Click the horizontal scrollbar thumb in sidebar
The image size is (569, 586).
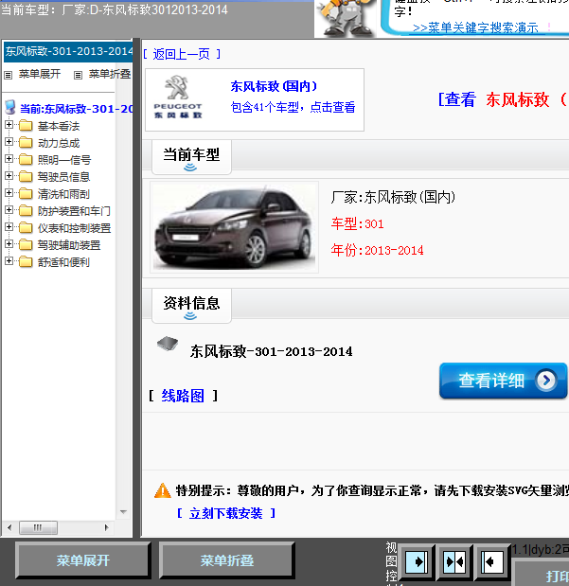[38, 527]
